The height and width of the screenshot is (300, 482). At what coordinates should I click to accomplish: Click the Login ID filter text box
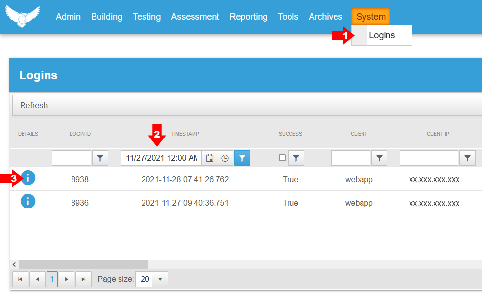click(x=72, y=158)
